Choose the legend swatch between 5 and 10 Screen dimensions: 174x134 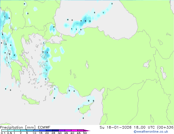(30, 130)
